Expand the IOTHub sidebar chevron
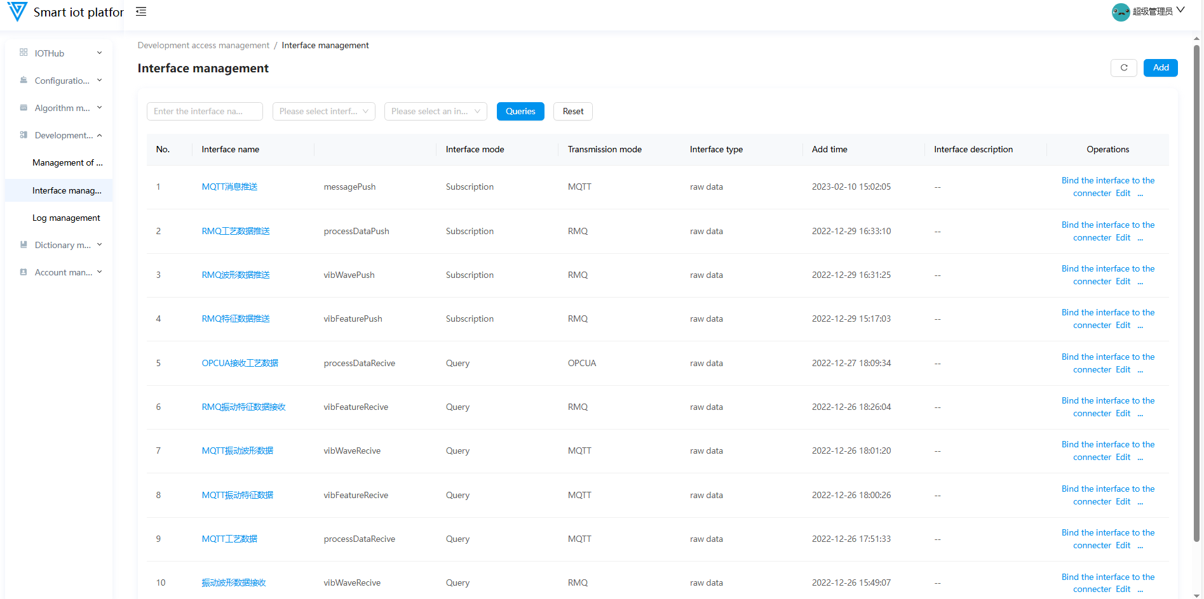The height and width of the screenshot is (599, 1204). 100,53
